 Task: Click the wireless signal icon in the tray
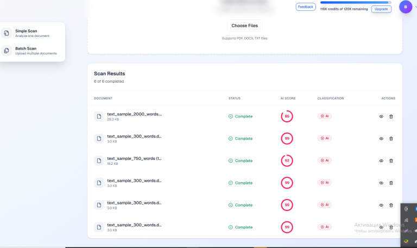(406, 220)
